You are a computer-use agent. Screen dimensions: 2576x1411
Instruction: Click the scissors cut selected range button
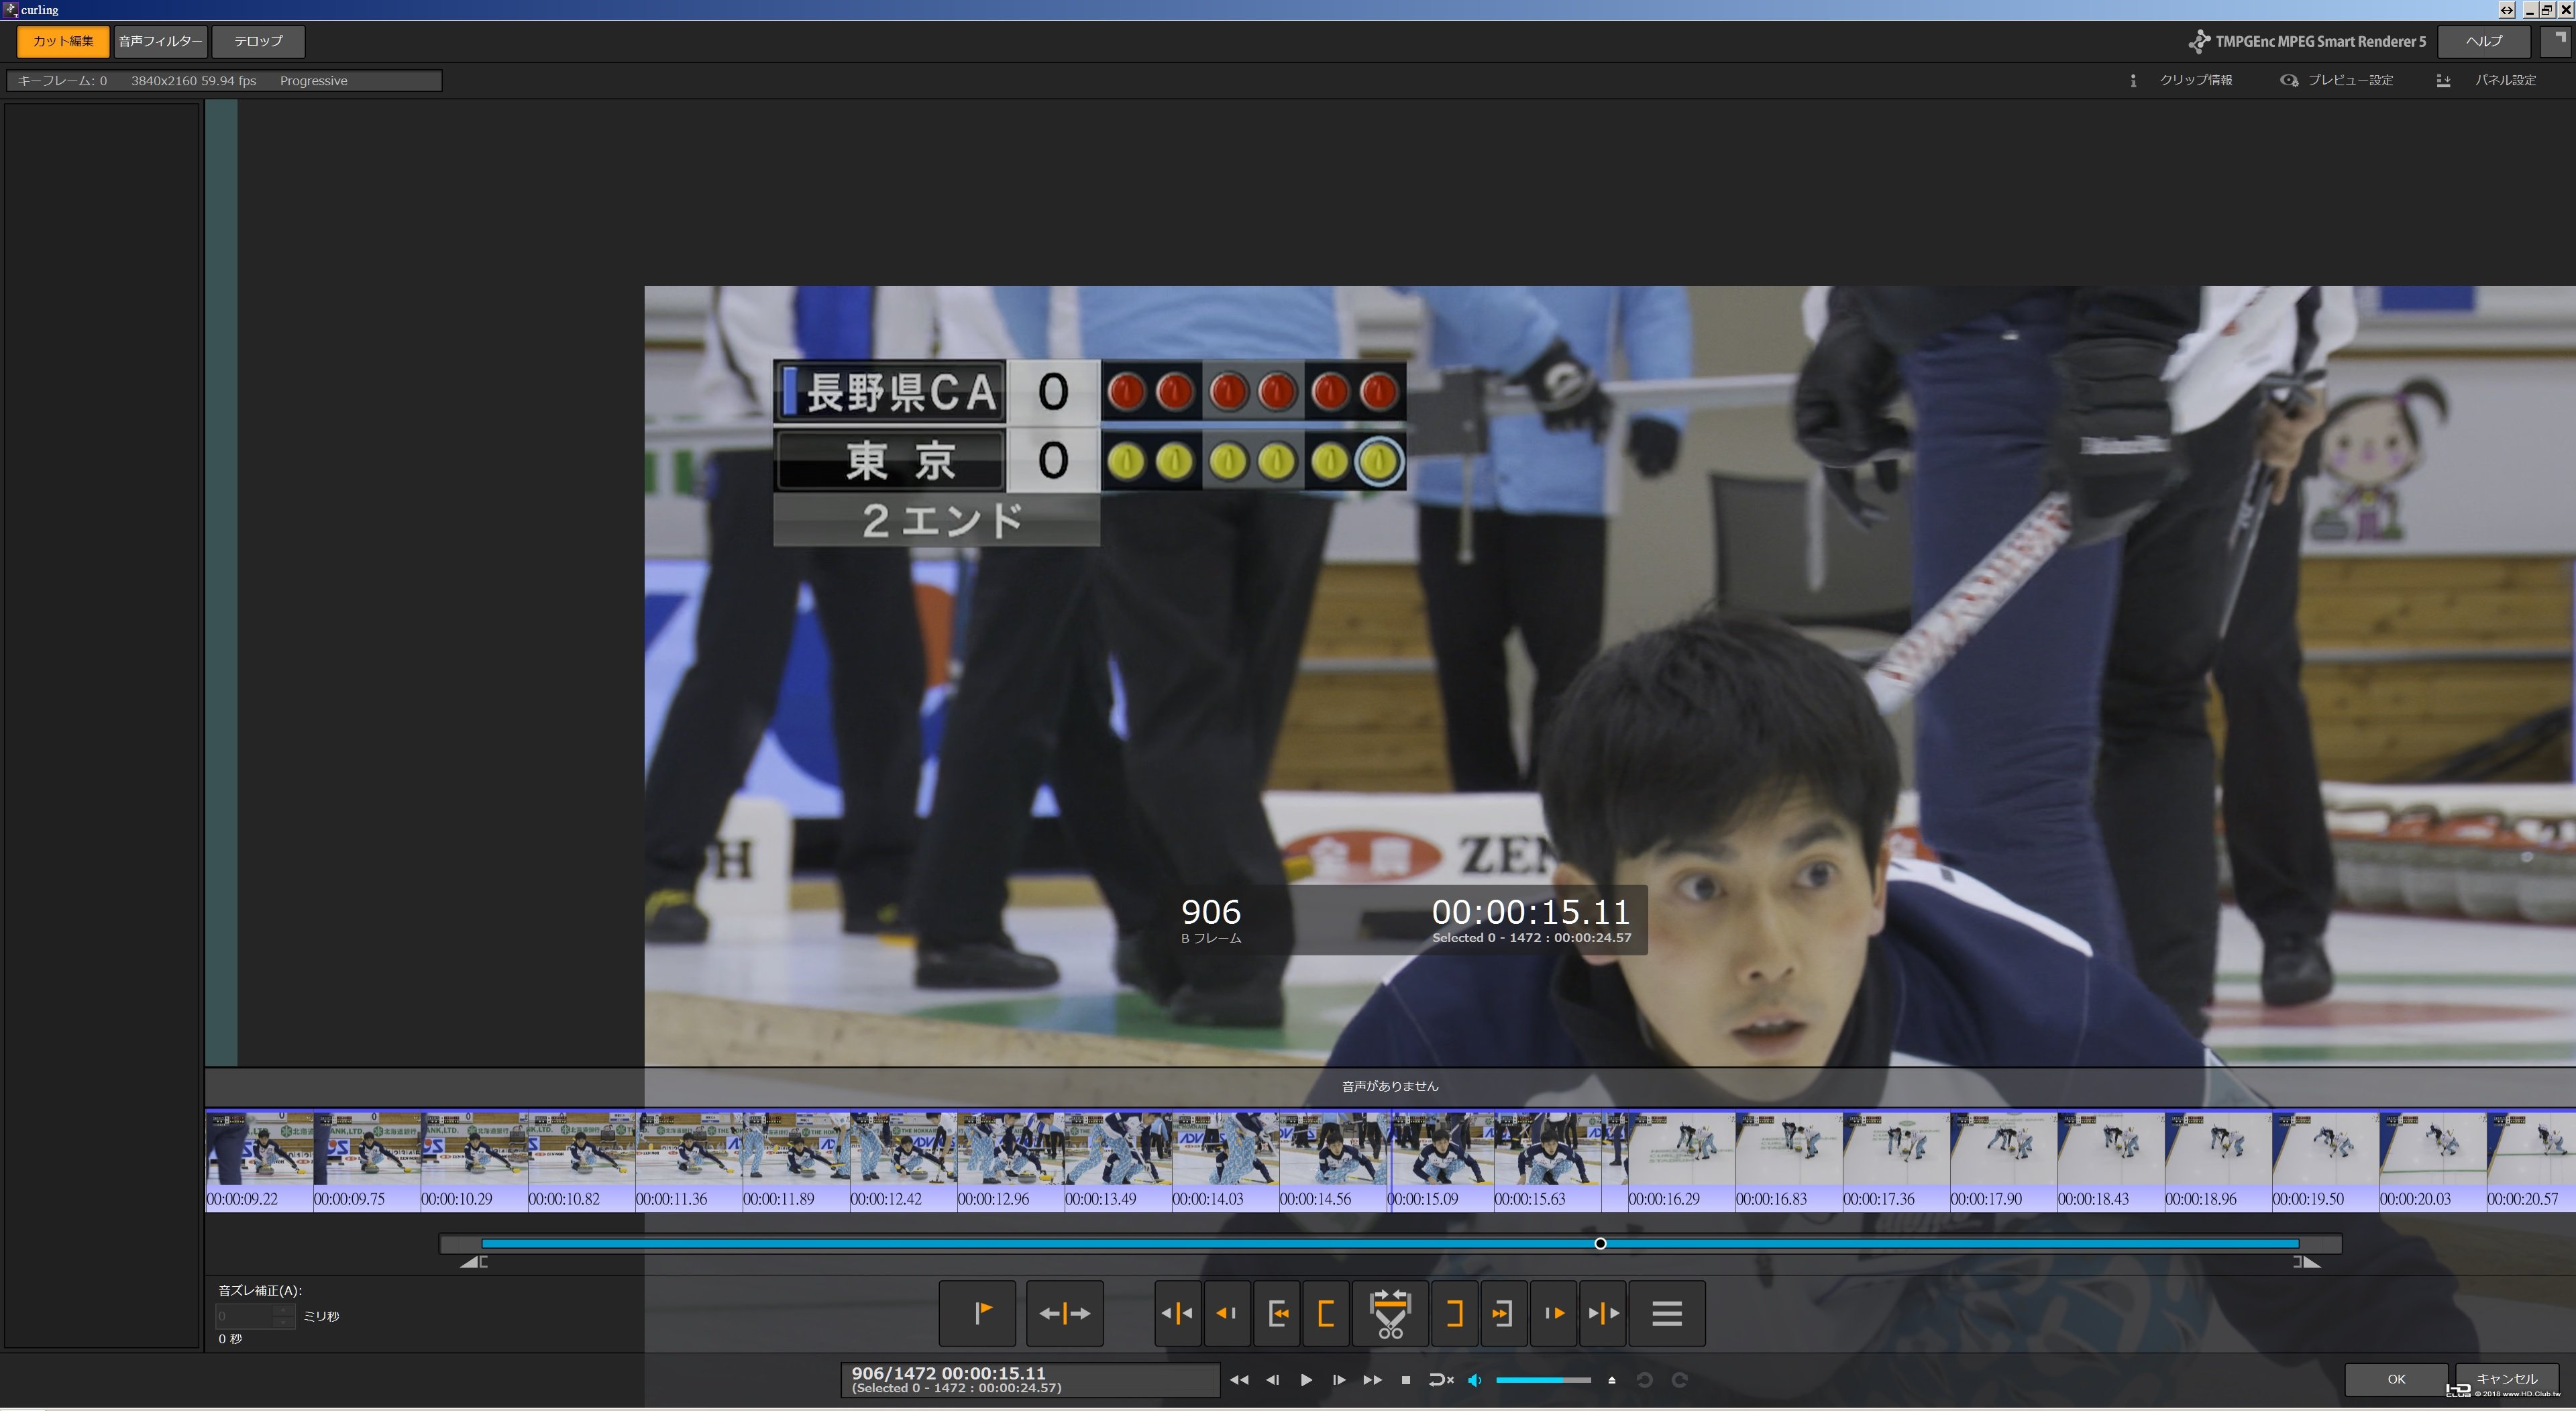coord(1390,1313)
